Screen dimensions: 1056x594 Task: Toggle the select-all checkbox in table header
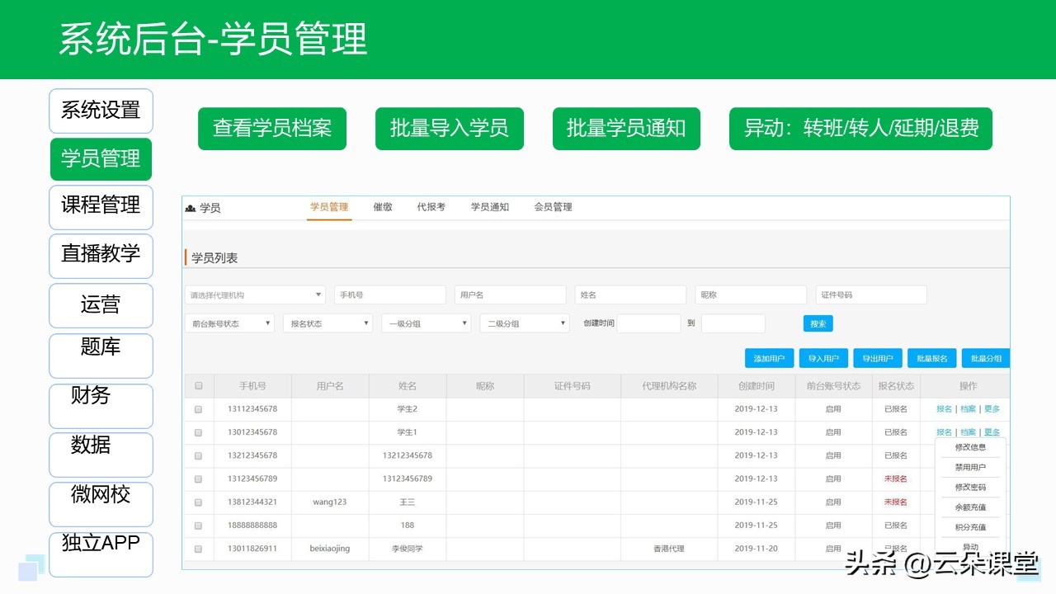198,385
